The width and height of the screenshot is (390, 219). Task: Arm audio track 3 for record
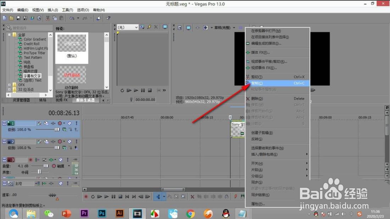[30, 160]
